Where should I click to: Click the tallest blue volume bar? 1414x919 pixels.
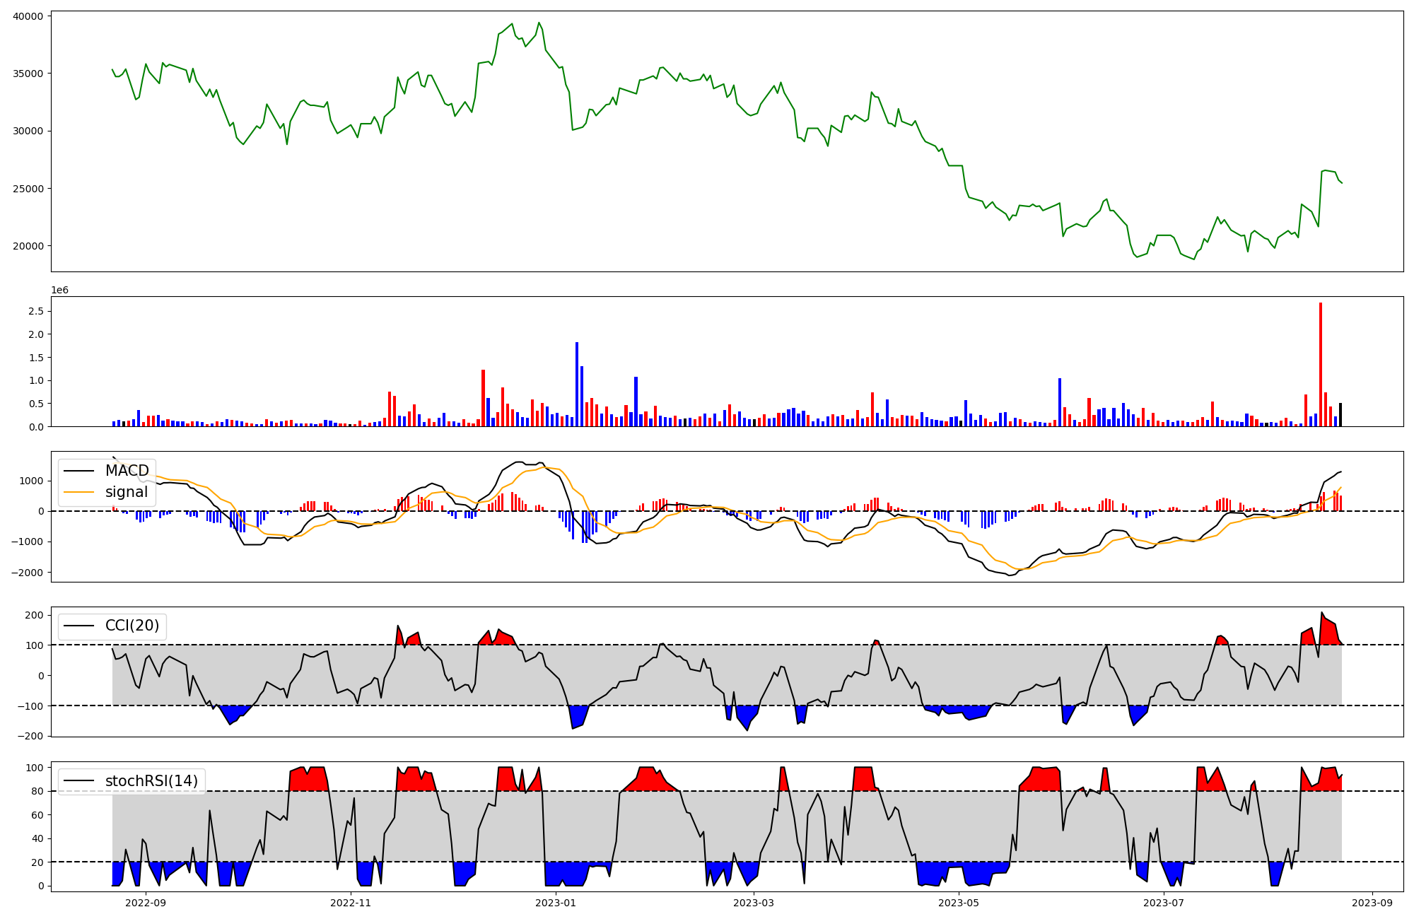point(577,384)
